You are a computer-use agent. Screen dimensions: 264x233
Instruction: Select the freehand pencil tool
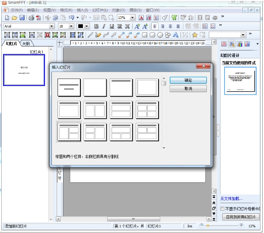(98, 35)
